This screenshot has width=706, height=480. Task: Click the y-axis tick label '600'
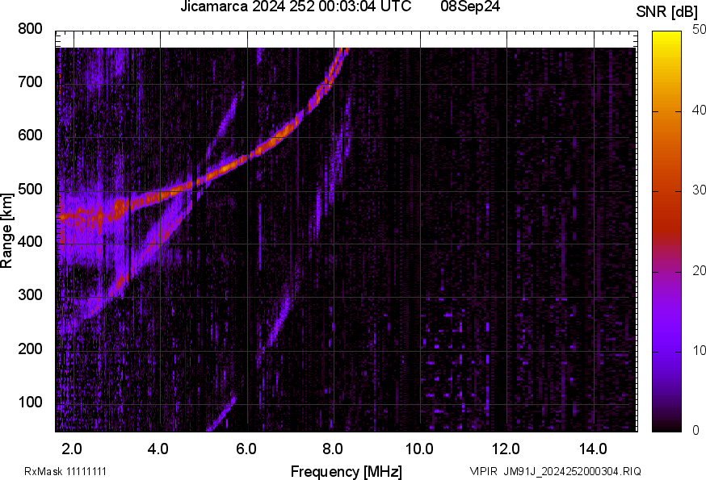pyautogui.click(x=30, y=136)
